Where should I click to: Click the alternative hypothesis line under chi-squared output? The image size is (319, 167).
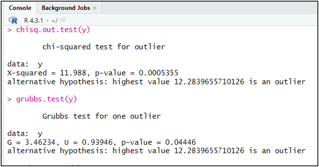pyautogui.click(x=156, y=82)
